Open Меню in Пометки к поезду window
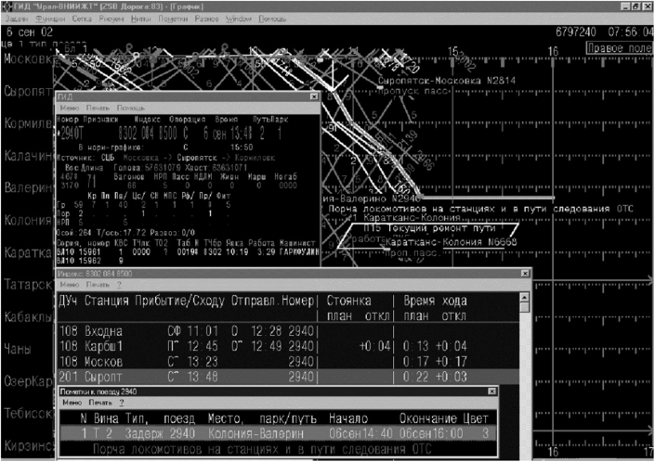Image resolution: width=655 pixels, height=462 pixels. [72, 404]
